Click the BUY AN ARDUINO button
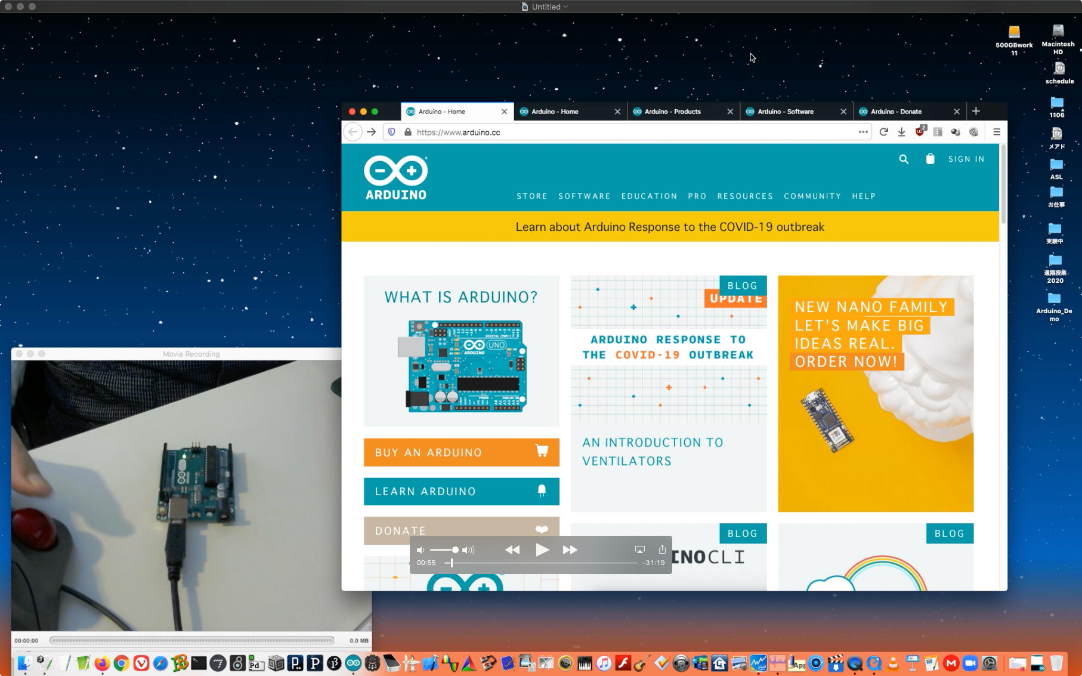The height and width of the screenshot is (676, 1082). tap(462, 452)
